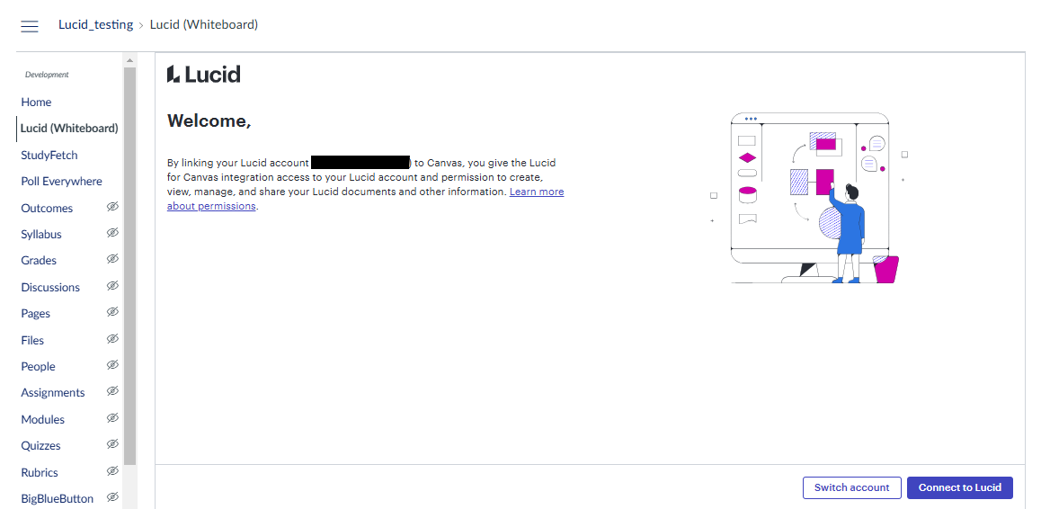
Task: Click the Welcome, heading text
Action: pyautogui.click(x=209, y=121)
